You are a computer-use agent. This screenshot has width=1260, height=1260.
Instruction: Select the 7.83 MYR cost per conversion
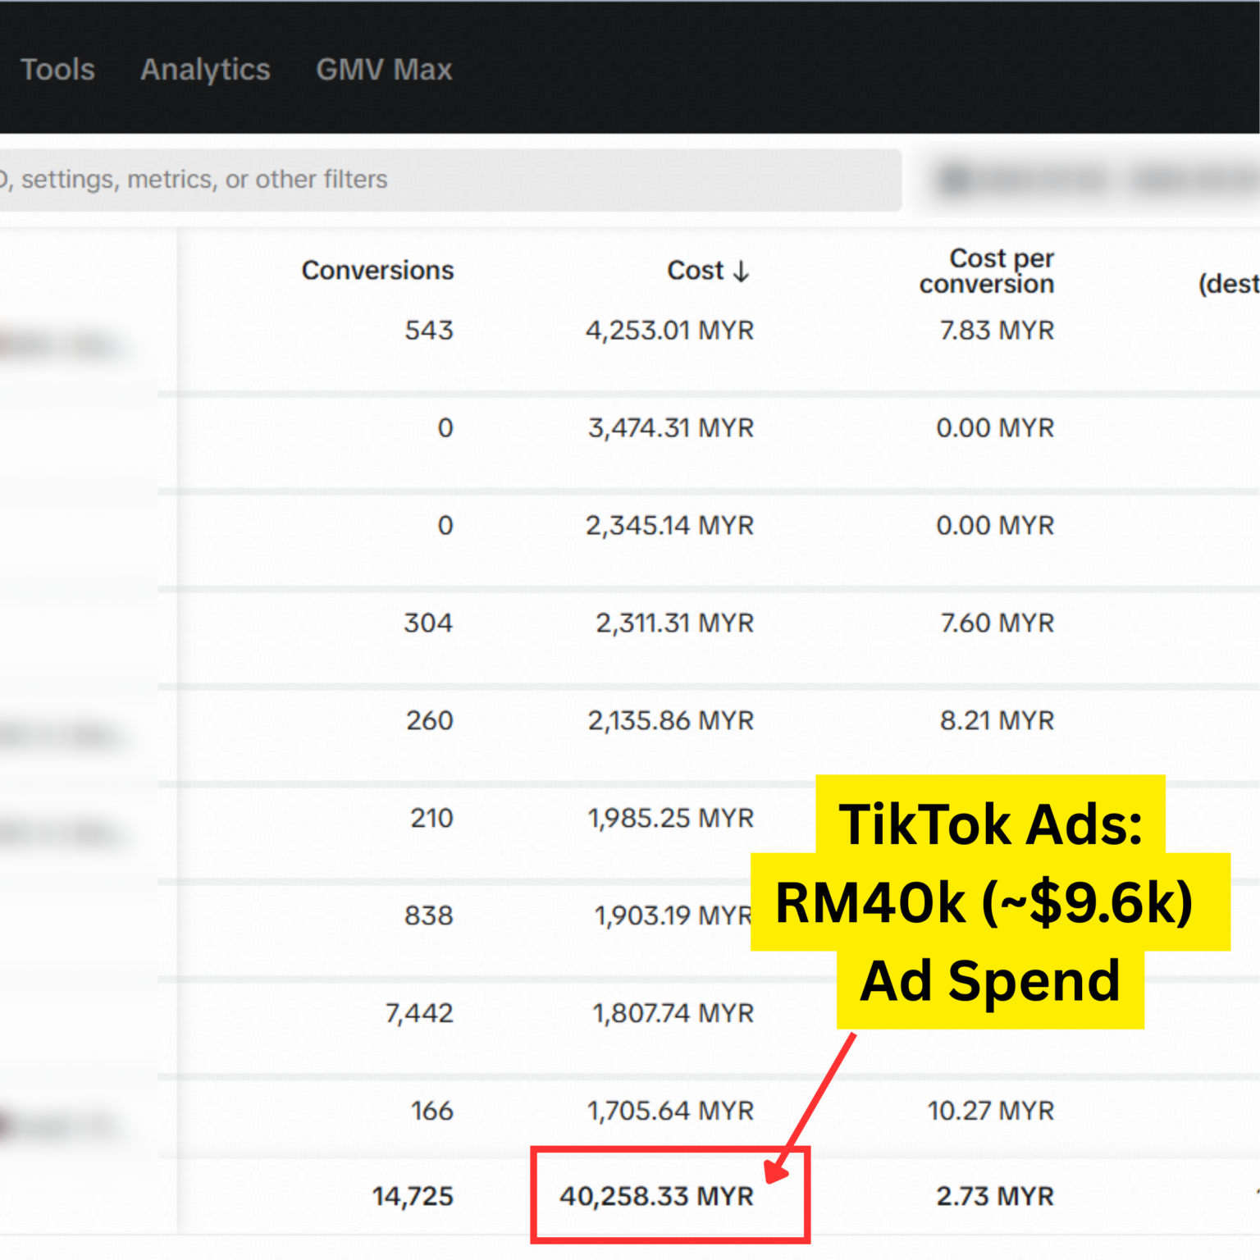pyautogui.click(x=997, y=331)
